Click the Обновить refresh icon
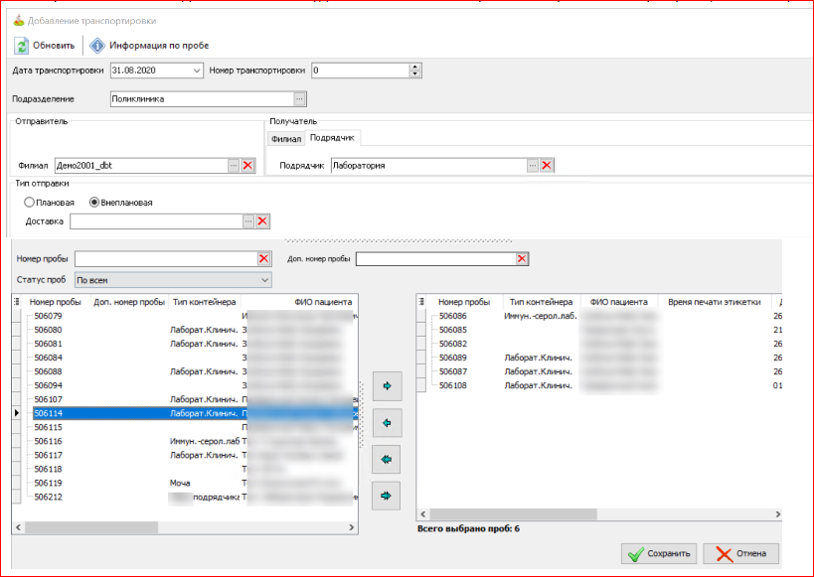This screenshot has height=577, width=814. tap(22, 46)
